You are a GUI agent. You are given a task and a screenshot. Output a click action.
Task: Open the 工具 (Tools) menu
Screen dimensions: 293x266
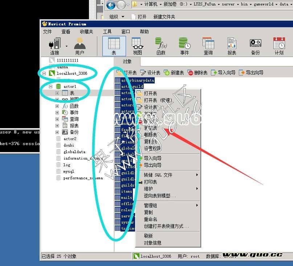click(107, 32)
